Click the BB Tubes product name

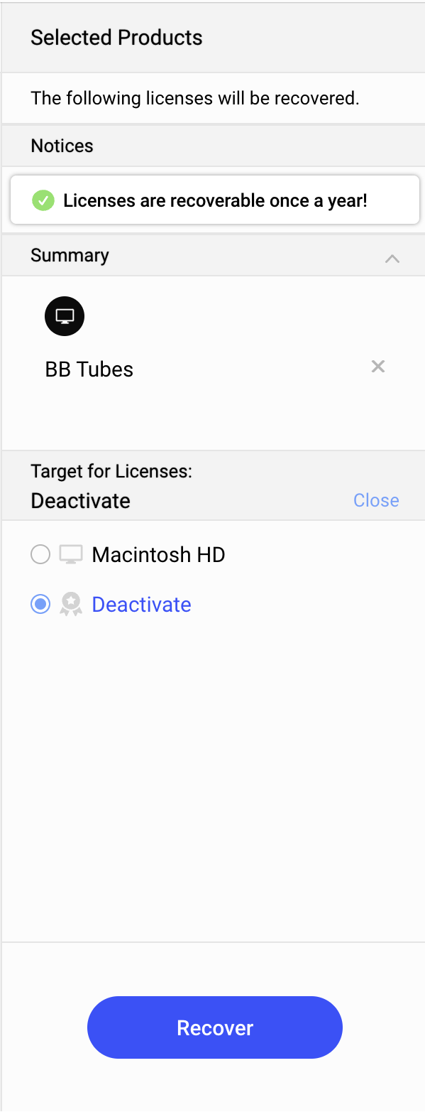(x=89, y=369)
